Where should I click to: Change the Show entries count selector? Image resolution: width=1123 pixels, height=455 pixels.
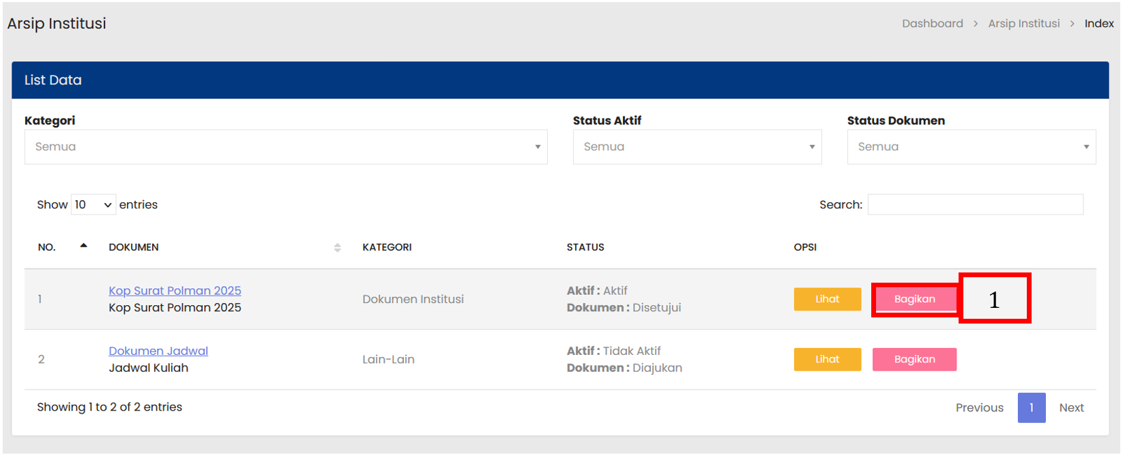tap(93, 205)
